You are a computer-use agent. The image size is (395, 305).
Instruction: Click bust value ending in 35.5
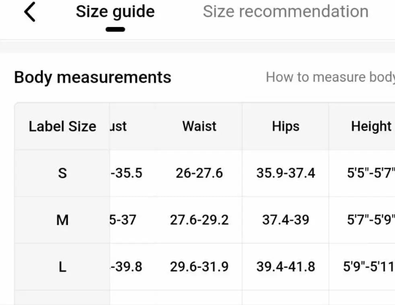126,173
